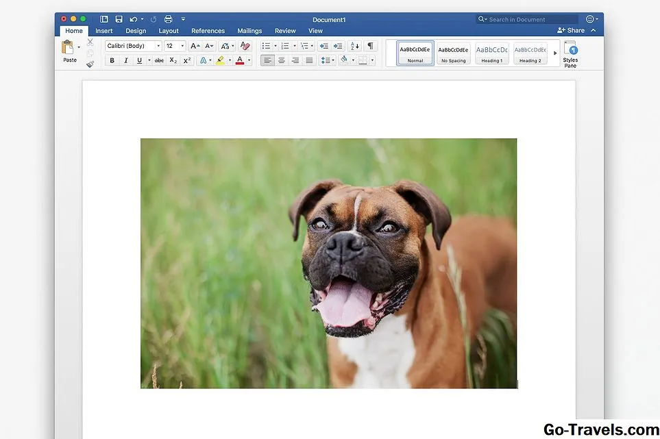660x439 pixels.
Task: Open the font color dropdown arrow
Action: point(249,60)
